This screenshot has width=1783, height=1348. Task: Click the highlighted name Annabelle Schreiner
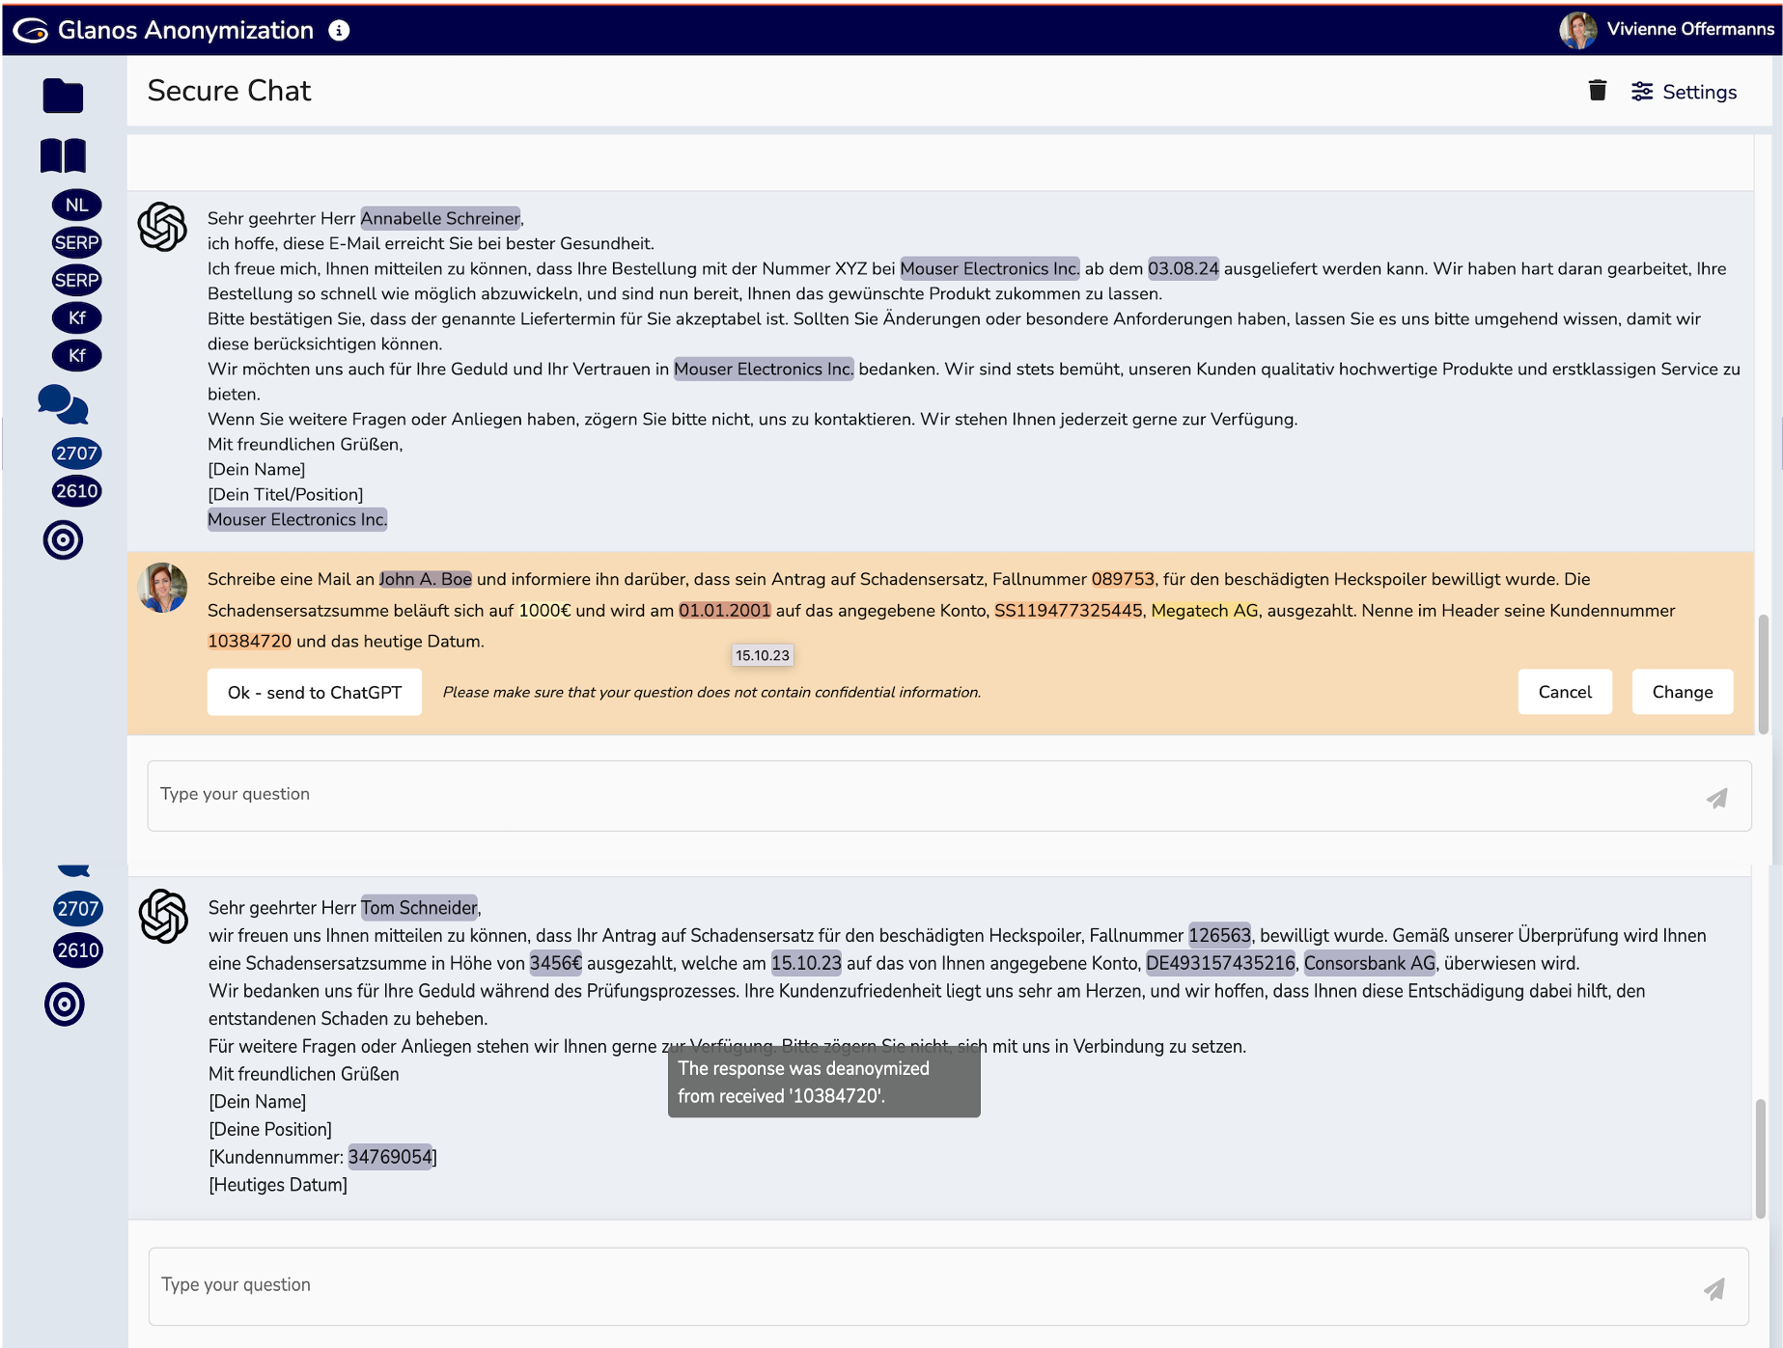point(440,218)
